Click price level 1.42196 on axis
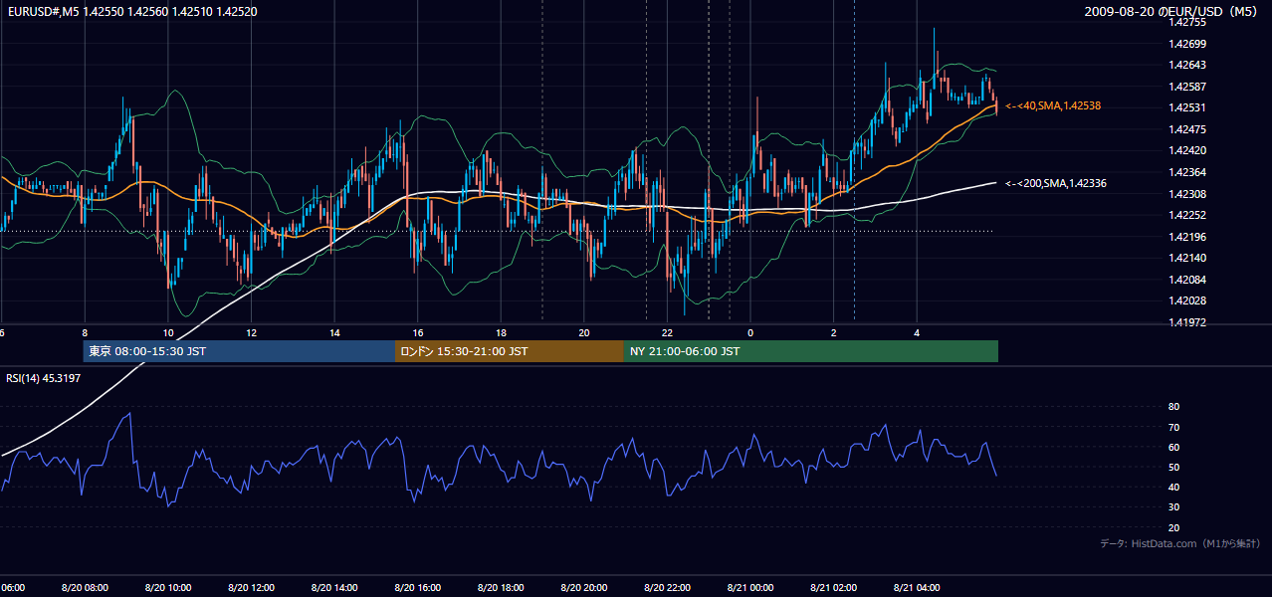Image resolution: width=1272 pixels, height=597 pixels. pos(1186,237)
